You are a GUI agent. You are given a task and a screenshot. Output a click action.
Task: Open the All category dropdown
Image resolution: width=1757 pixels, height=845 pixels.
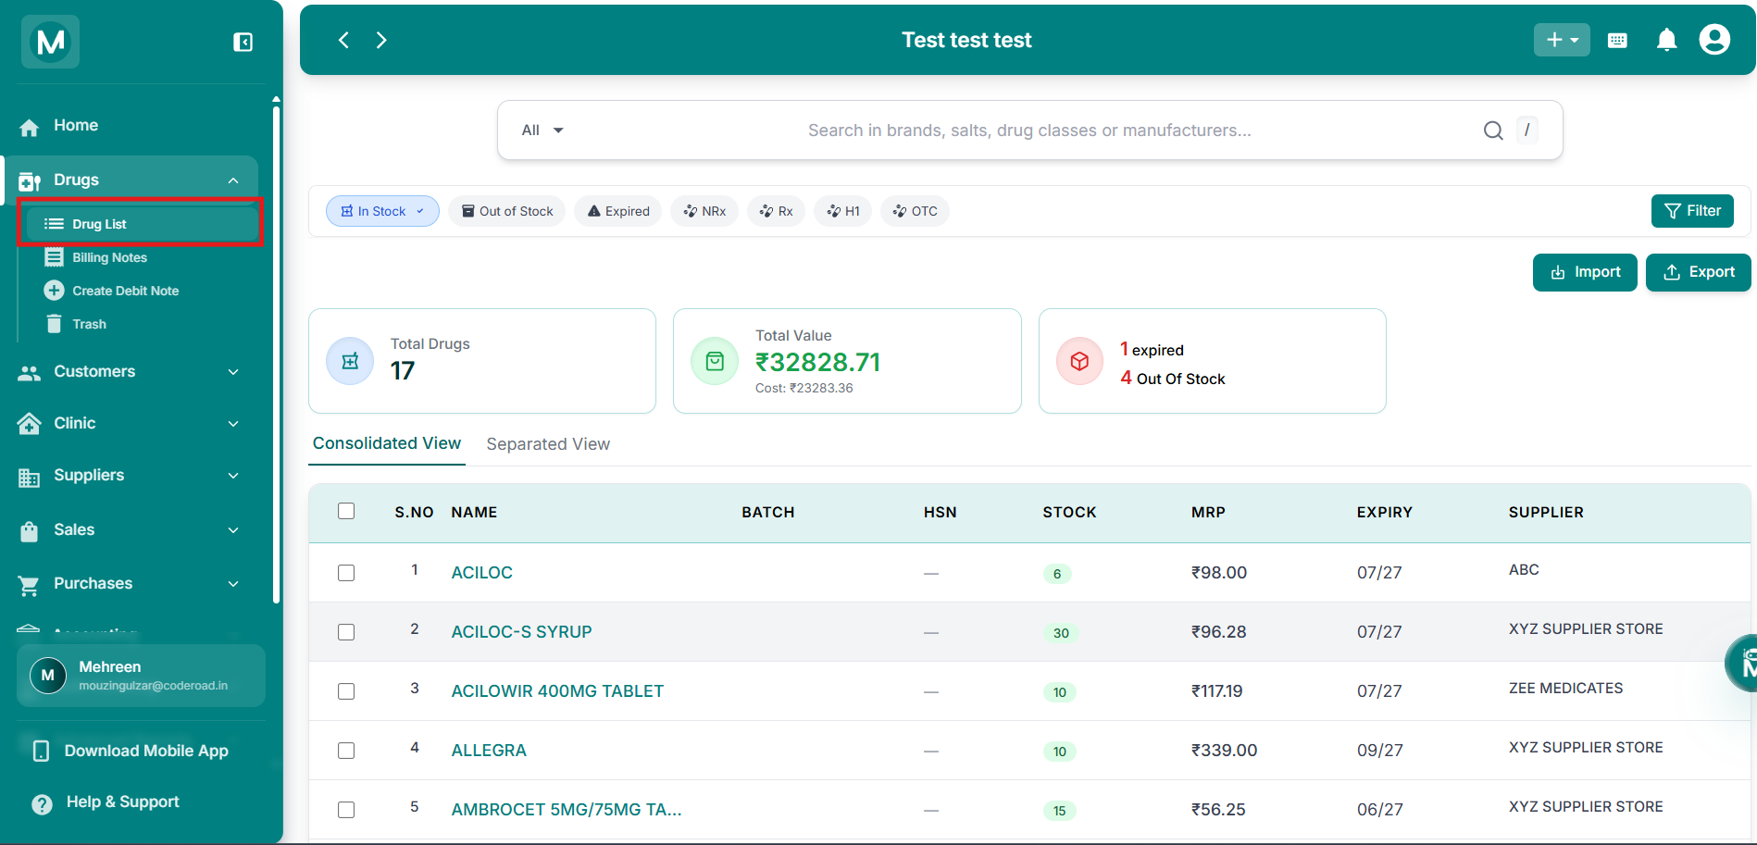pyautogui.click(x=542, y=130)
